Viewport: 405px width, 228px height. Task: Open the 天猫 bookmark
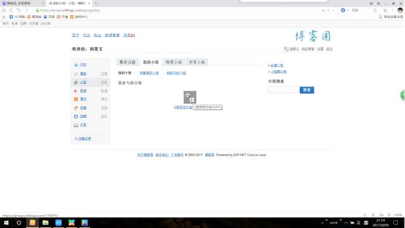click(x=62, y=17)
